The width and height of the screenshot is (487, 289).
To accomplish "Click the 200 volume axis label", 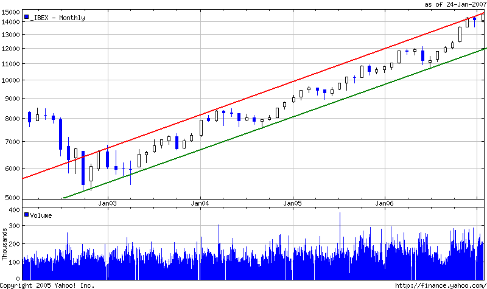I will [14, 244].
